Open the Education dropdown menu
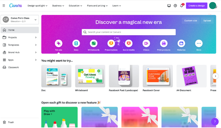Screen dimensions: 221x128 (75, 6)
